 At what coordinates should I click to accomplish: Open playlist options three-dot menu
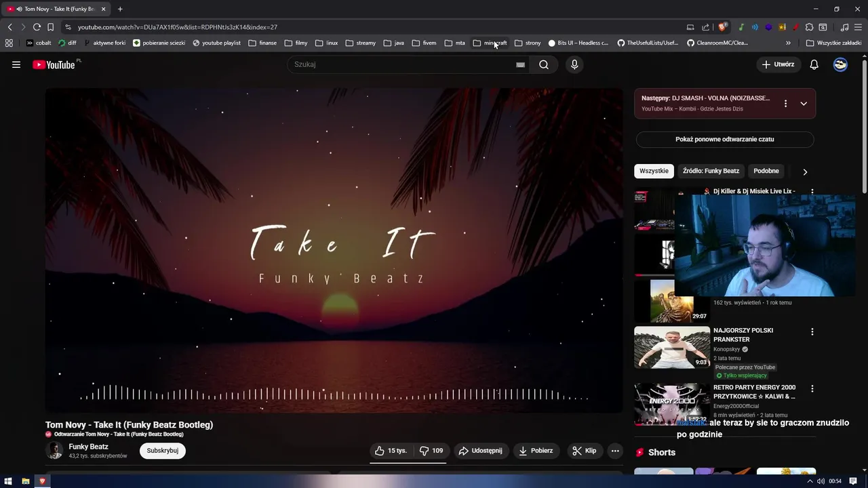tap(785, 104)
